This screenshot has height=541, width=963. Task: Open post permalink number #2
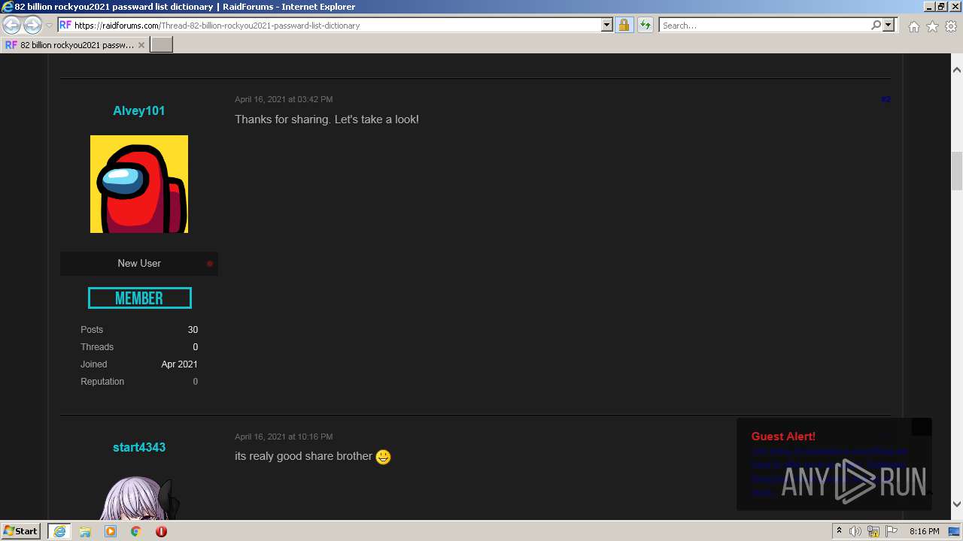coord(886,99)
